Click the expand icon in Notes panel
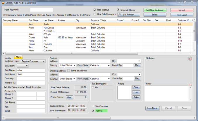The height and width of the screenshot is (121, 198). pyautogui.click(x=190, y=85)
